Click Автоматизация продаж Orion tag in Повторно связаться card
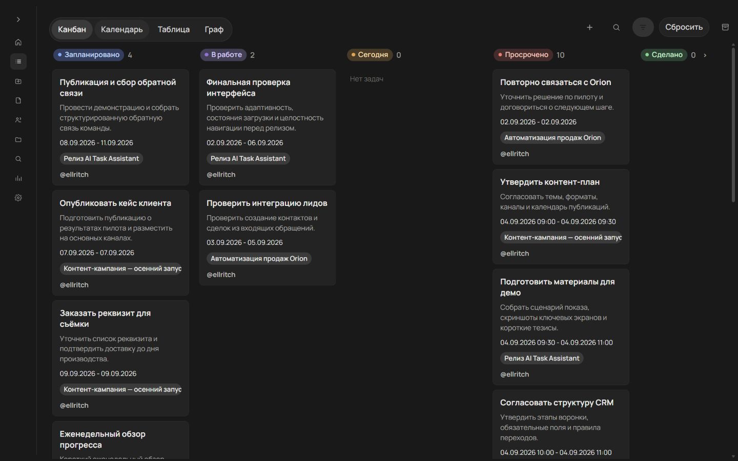This screenshot has width=738, height=461. click(x=552, y=138)
